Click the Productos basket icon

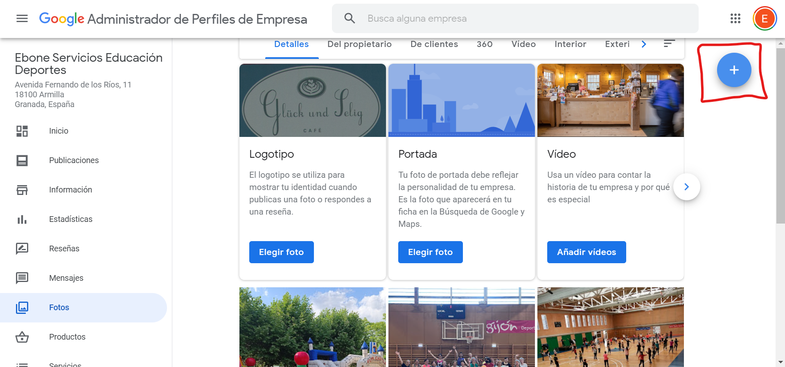[x=22, y=337]
